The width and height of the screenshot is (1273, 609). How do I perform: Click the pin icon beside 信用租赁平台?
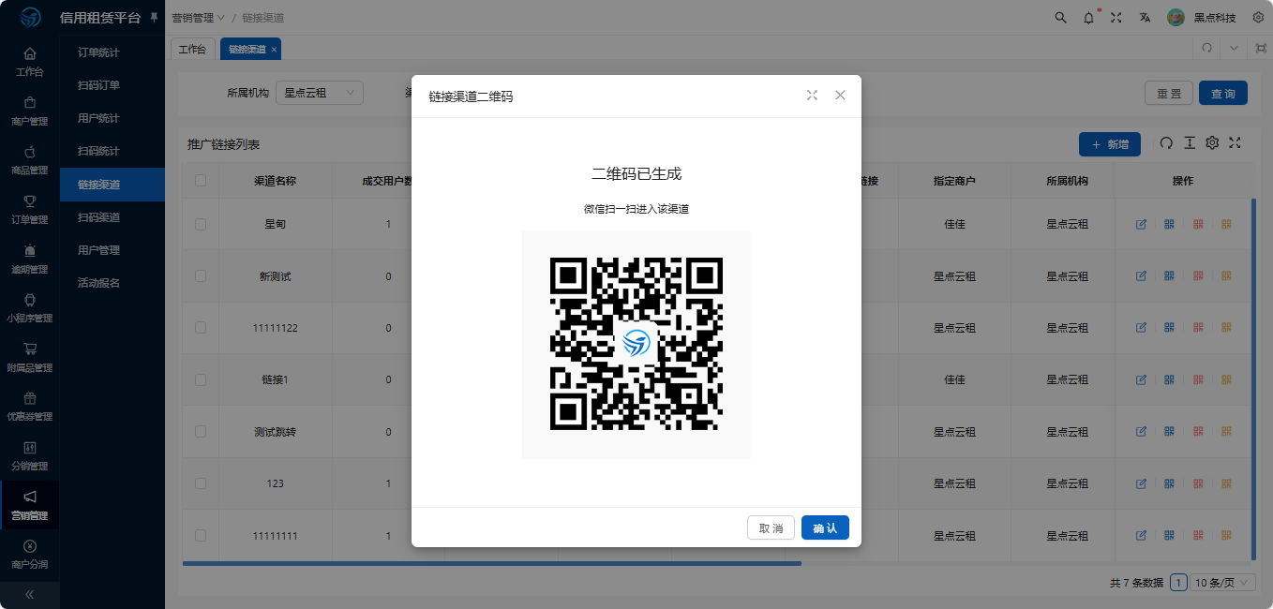pos(154,18)
